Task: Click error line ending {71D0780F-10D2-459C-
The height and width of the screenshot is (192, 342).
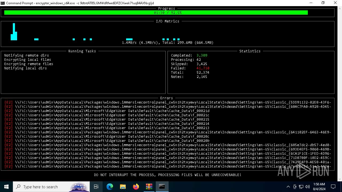Action: (168, 158)
